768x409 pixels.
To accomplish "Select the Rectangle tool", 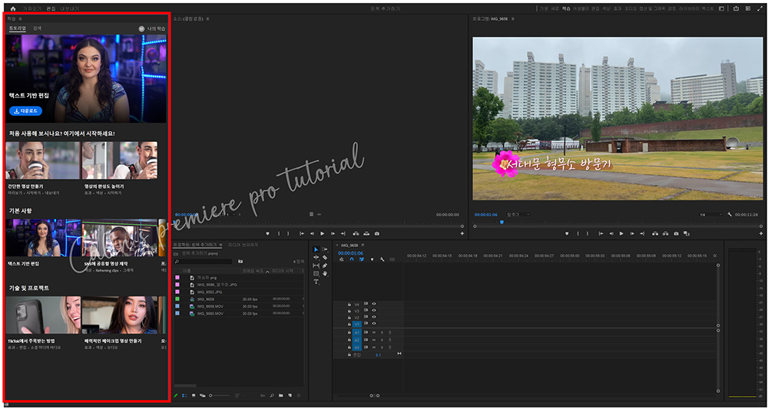I will point(316,273).
